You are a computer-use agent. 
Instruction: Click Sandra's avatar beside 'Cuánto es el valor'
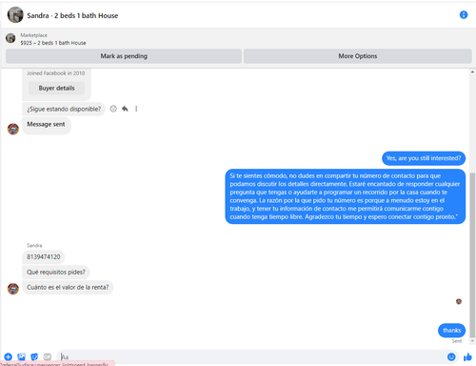(x=13, y=289)
